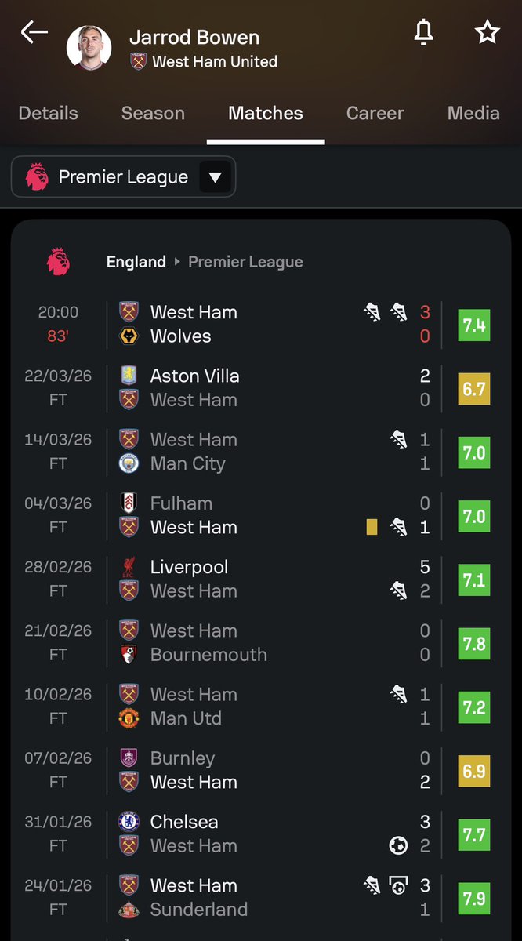
Task: Switch to the Season tab
Action: (x=153, y=113)
